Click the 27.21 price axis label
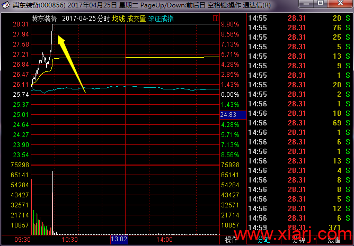354x246 pixels. point(21,54)
